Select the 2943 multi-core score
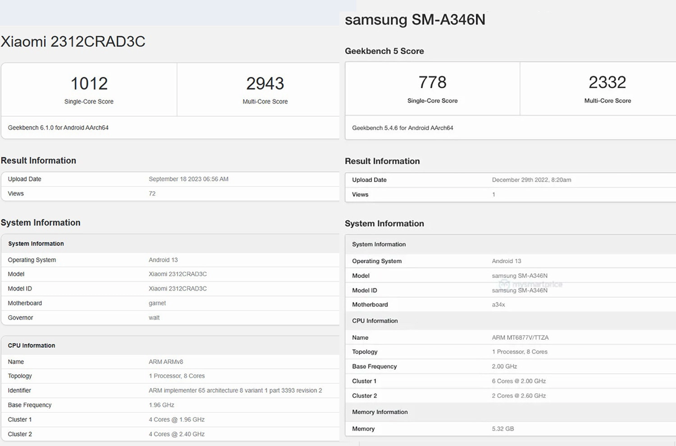Screen dimensions: 676x446 [265, 83]
